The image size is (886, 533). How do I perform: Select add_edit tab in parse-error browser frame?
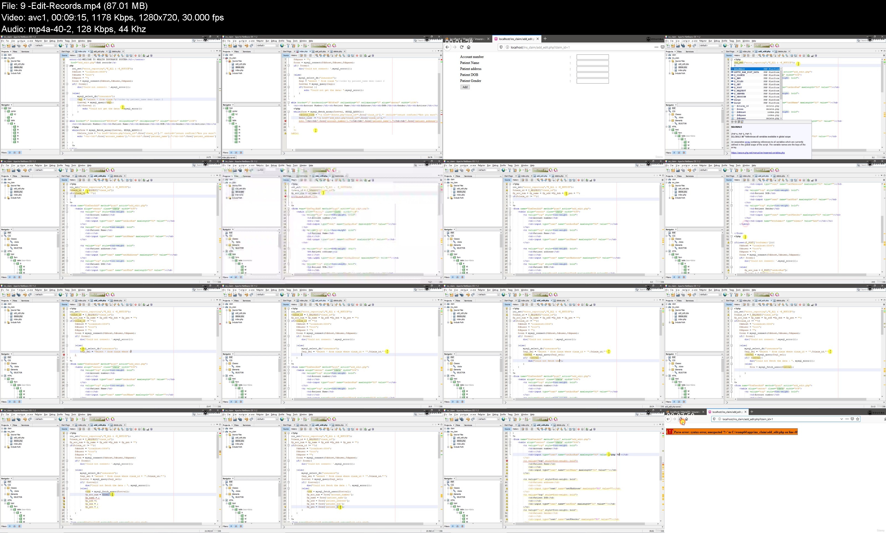coord(728,412)
